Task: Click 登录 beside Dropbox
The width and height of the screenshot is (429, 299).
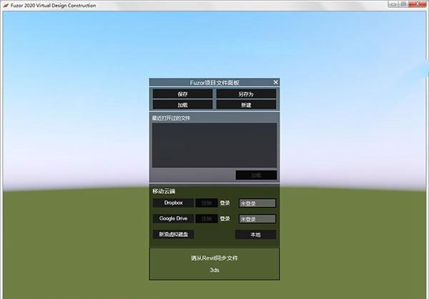Action: click(225, 203)
